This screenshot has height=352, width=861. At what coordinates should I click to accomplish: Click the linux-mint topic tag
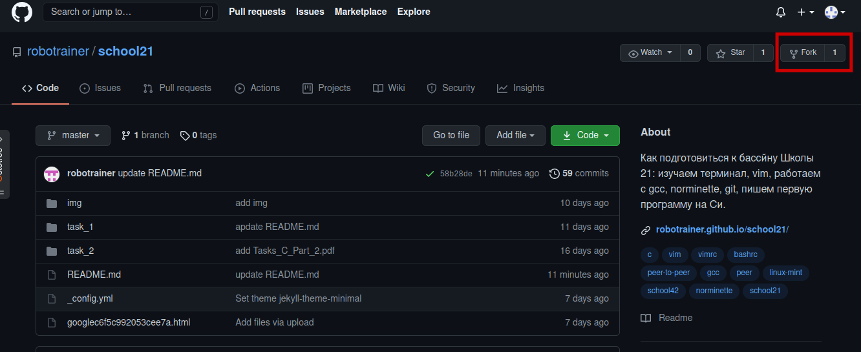click(786, 273)
